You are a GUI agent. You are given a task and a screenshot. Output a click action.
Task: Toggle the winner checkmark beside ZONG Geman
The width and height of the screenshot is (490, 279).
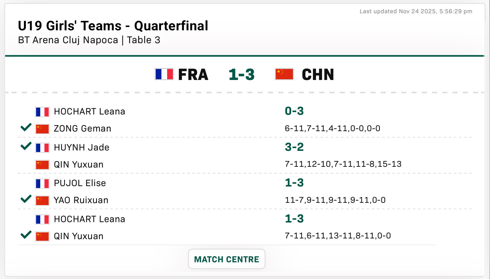[x=25, y=127]
